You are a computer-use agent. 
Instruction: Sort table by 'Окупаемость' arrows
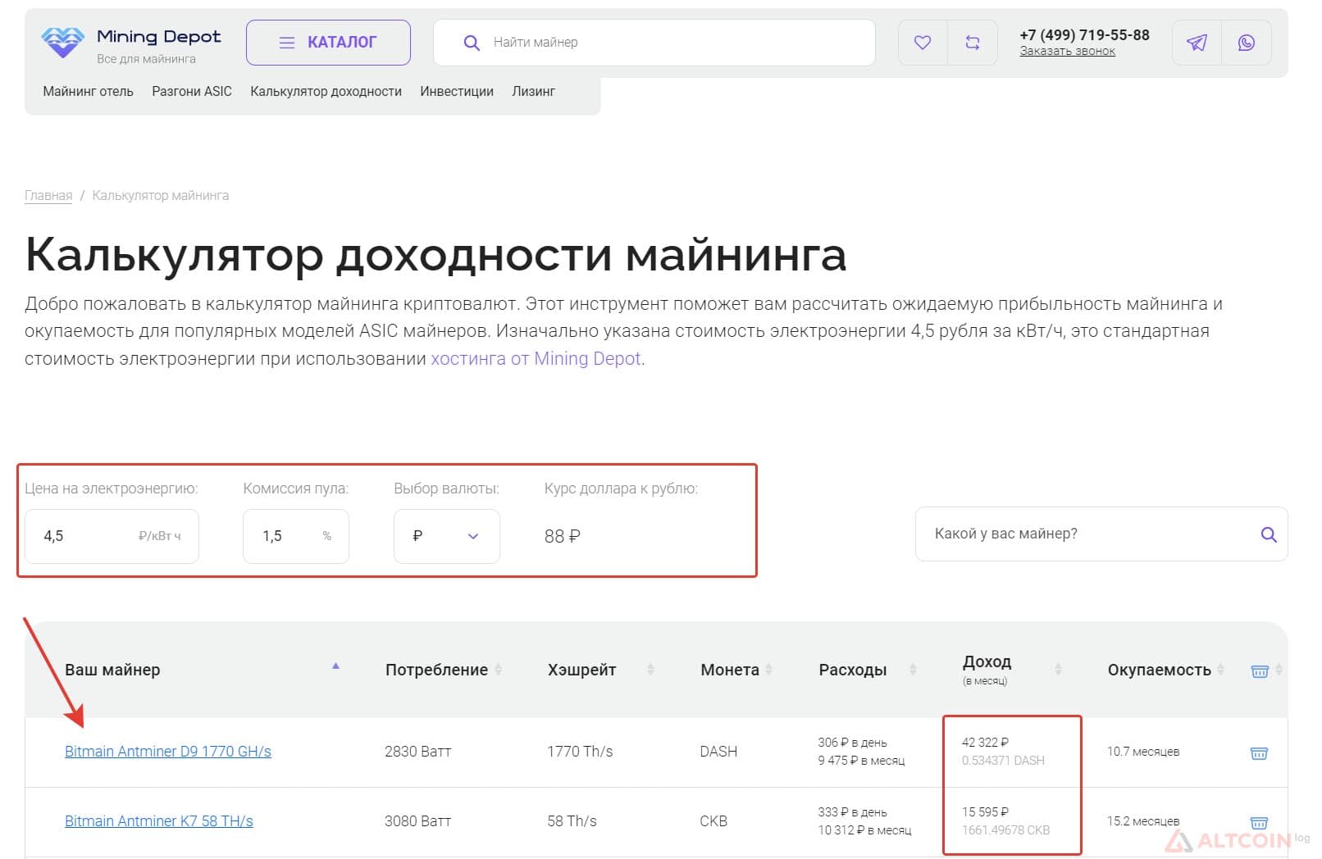[x=1220, y=670]
